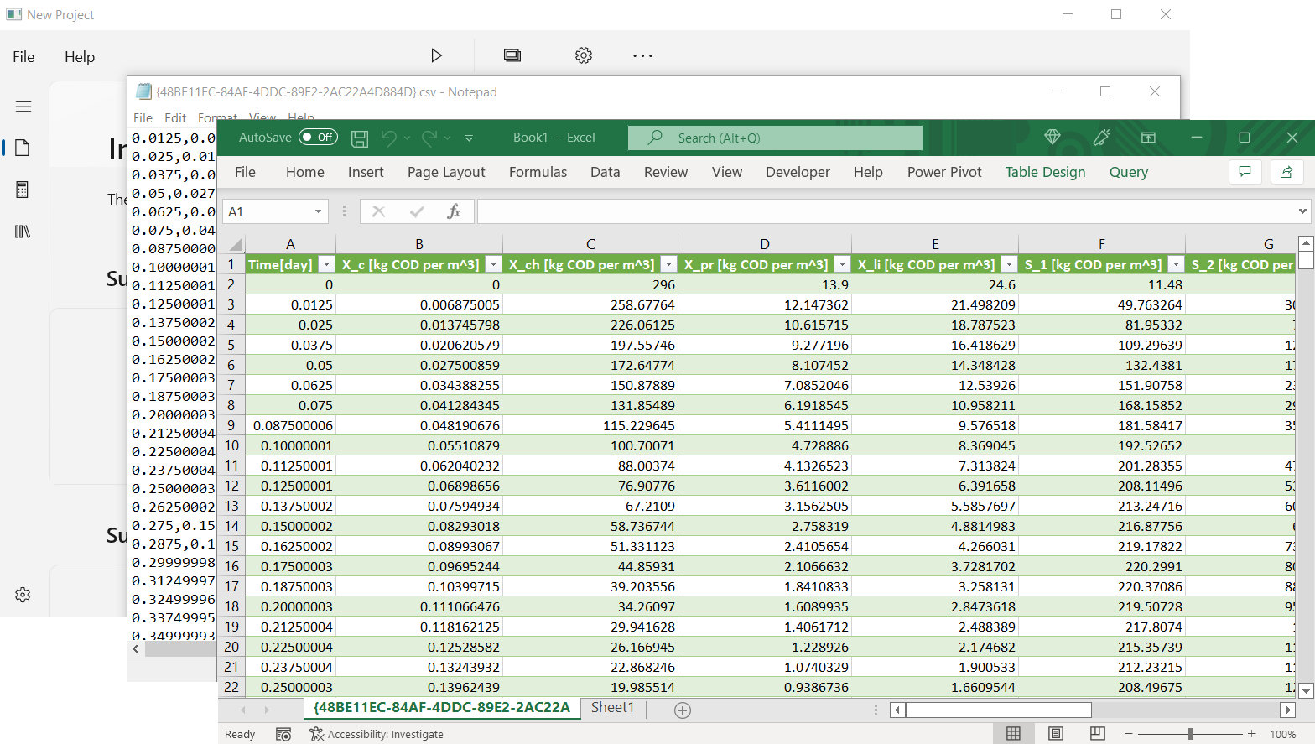Click Excel horizontal scrollbar thumb
The width and height of the screenshot is (1315, 744).
[999, 710]
